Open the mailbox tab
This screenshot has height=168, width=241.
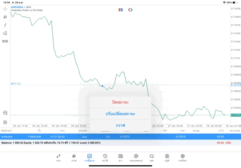[136, 157]
